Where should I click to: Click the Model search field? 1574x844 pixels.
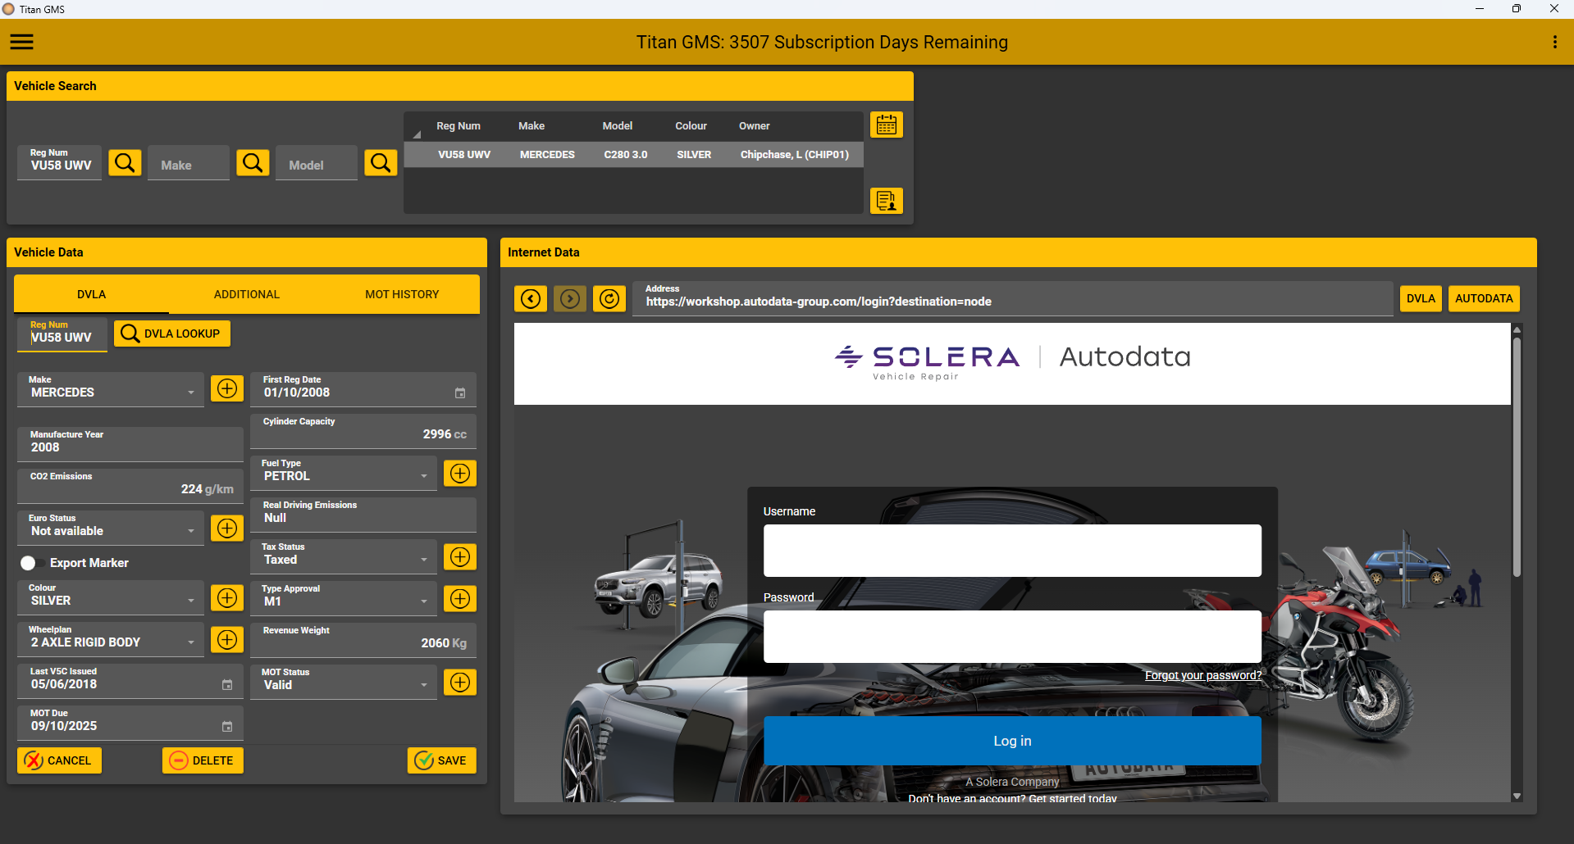coord(317,163)
